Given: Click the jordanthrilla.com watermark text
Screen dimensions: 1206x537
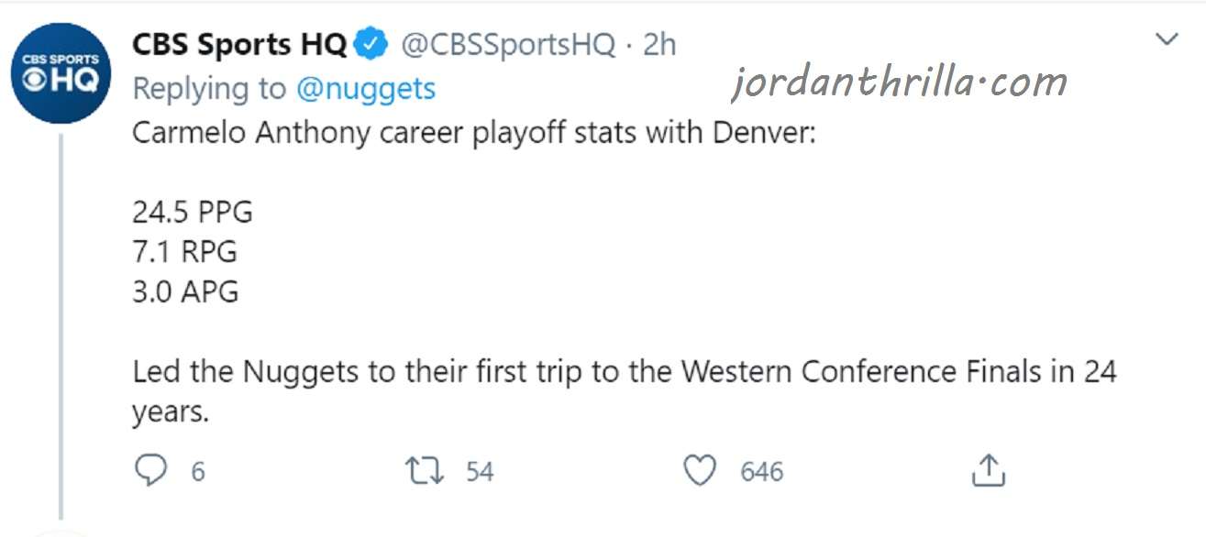Looking at the screenshot, I should (899, 83).
